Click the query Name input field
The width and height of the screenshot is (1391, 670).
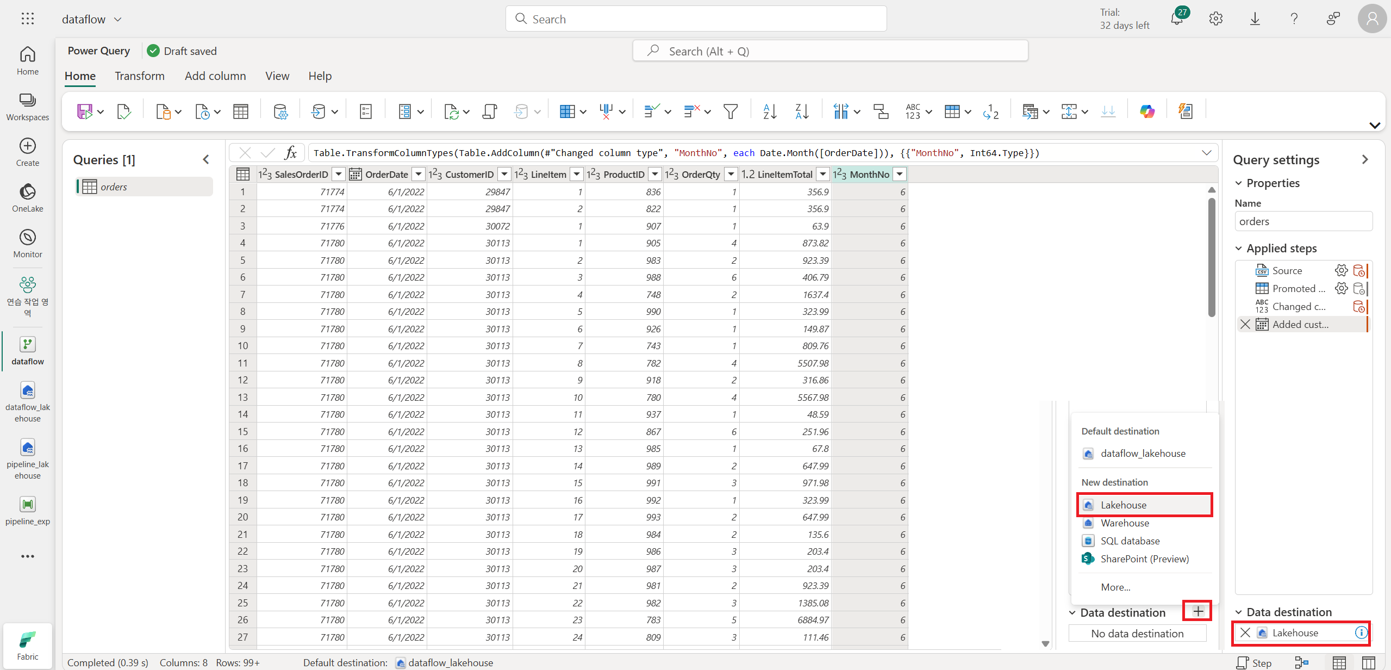pos(1303,221)
